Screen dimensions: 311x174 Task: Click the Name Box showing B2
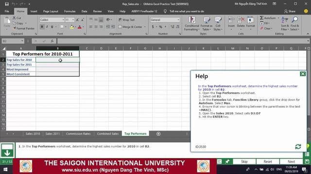click(13, 41)
